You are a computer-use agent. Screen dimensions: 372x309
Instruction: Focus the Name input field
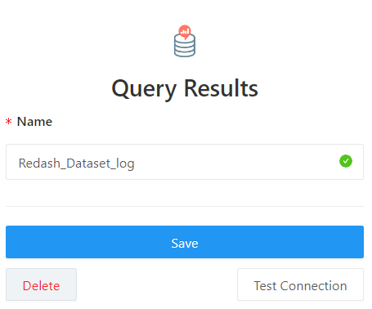point(185,162)
